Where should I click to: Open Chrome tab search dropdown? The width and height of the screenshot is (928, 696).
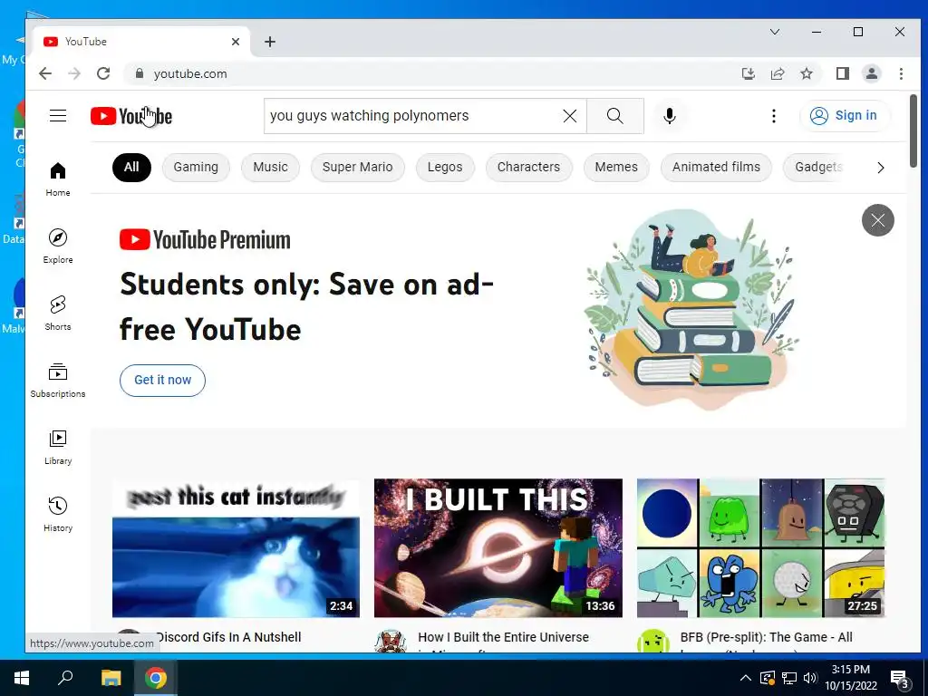774,32
